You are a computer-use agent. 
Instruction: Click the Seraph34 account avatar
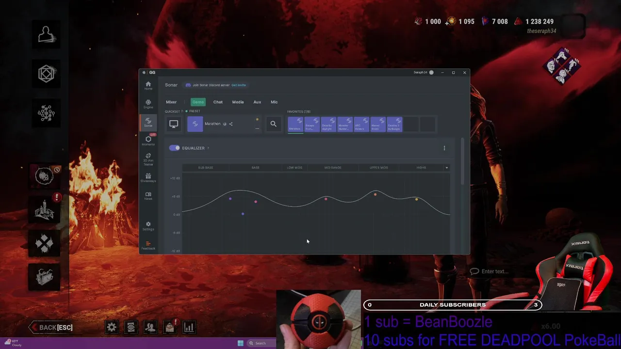431,73
